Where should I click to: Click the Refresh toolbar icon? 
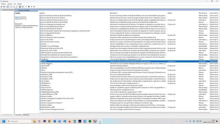14,7
